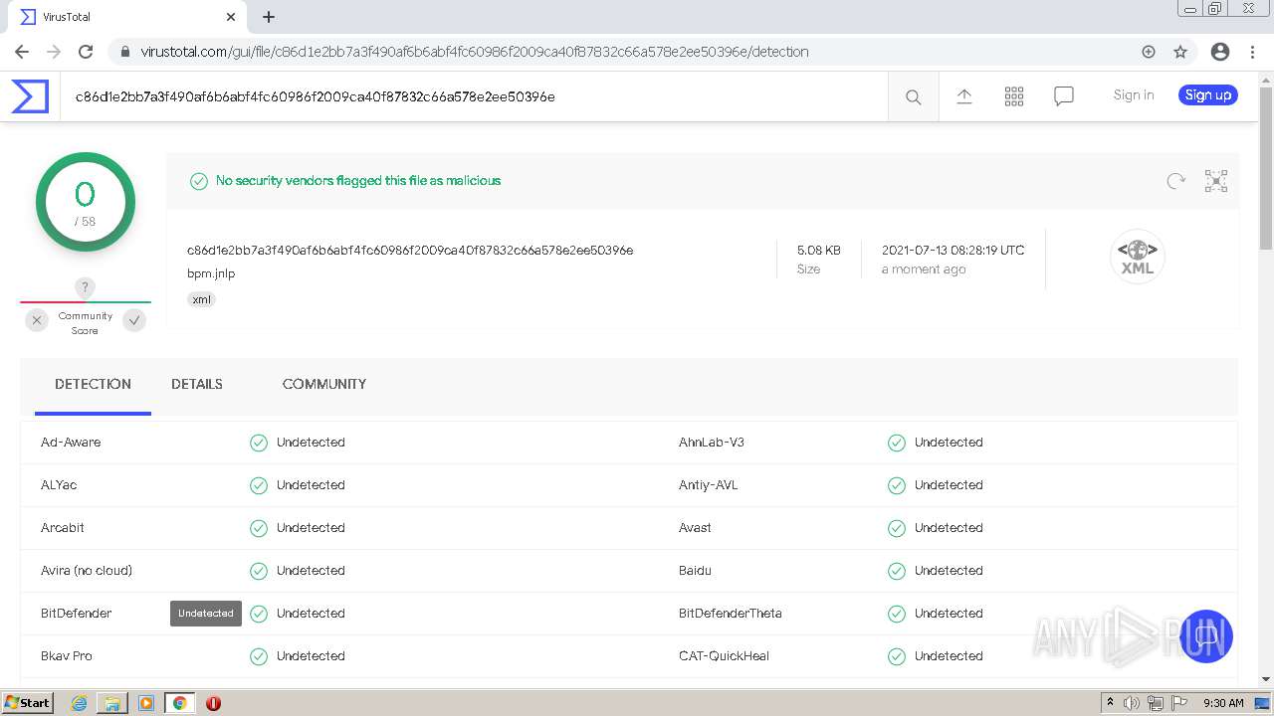Click the ALYac vendor name
Screen dimensions: 1274x716
coord(59,485)
